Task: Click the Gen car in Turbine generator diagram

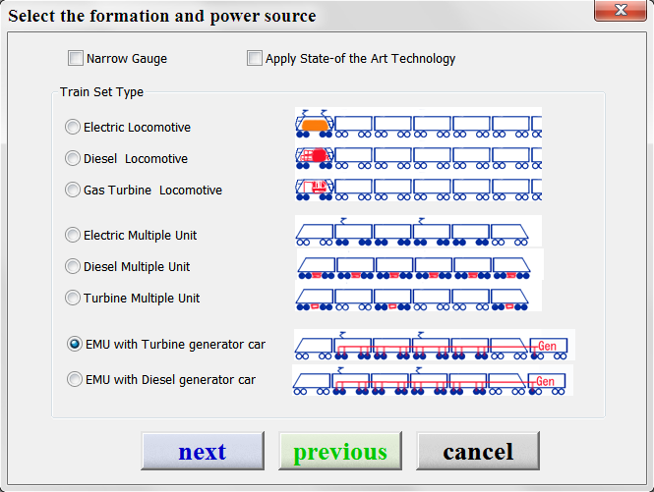Action: 549,349
